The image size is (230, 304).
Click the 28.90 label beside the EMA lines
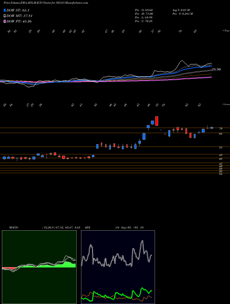216,70
